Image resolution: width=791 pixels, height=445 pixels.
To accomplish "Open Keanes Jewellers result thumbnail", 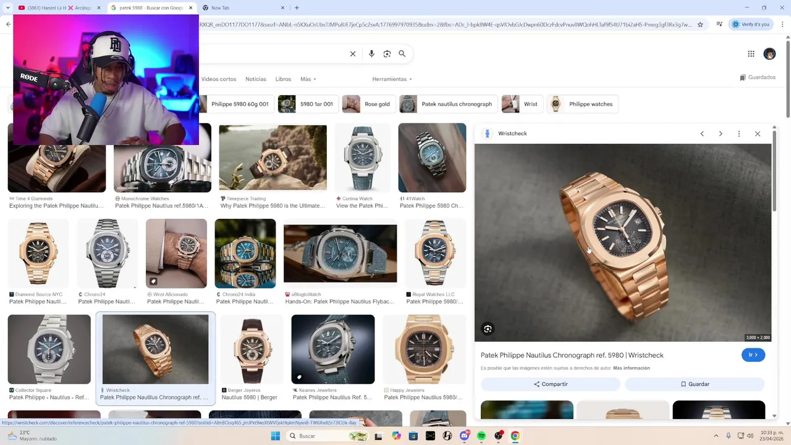I will (332, 349).
